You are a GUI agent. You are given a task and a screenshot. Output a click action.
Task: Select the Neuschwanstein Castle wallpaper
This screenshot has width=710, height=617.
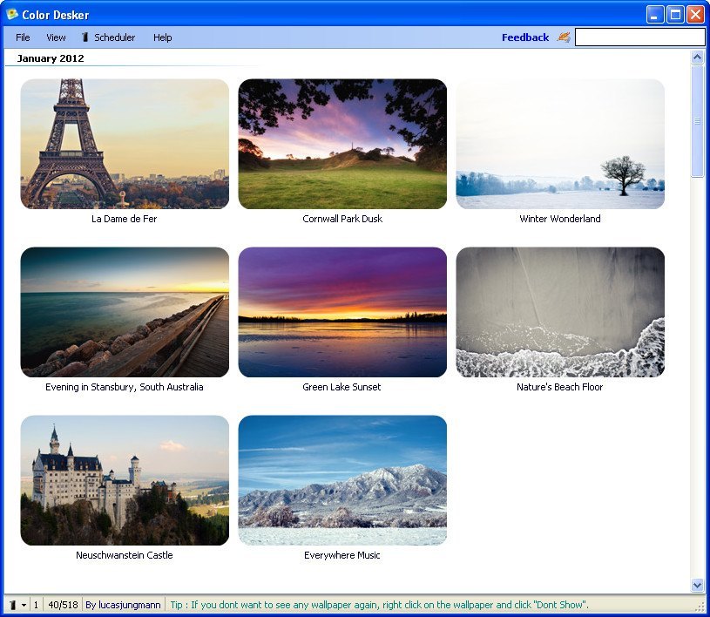[125, 479]
